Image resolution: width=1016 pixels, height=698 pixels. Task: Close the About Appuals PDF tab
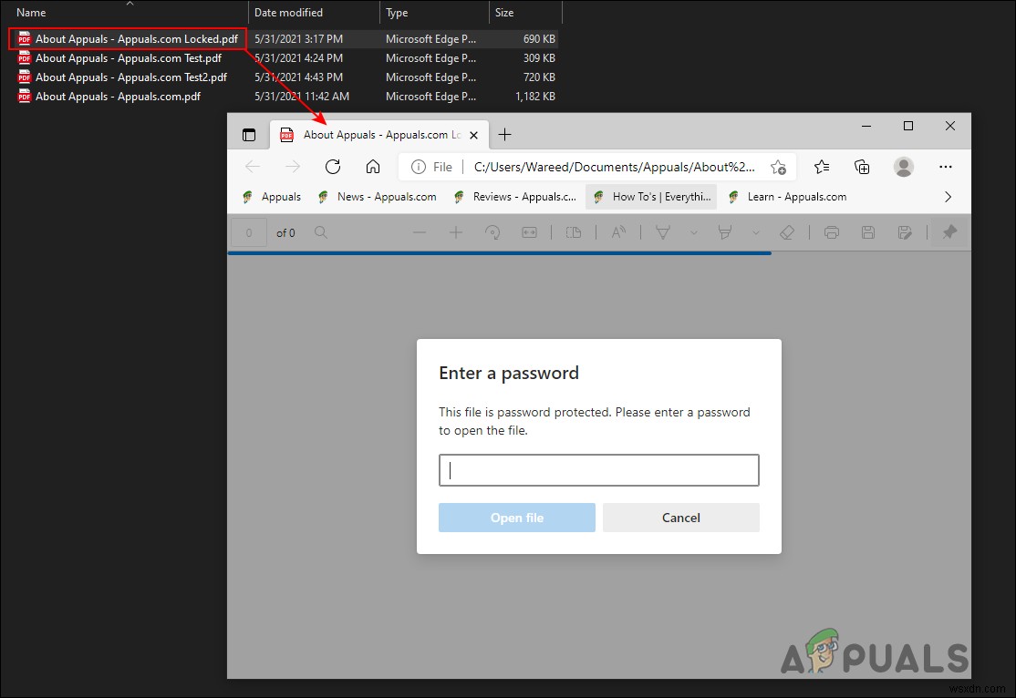pyautogui.click(x=473, y=135)
